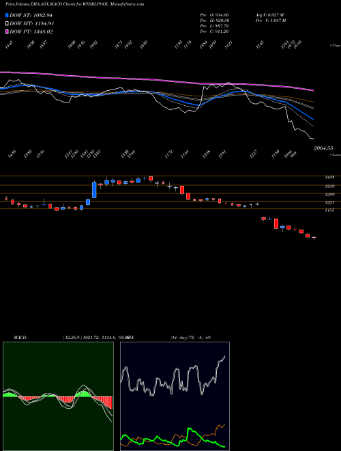Click the tall blue breakout candlestick
The height and width of the screenshot is (451, 341).
(x=94, y=189)
